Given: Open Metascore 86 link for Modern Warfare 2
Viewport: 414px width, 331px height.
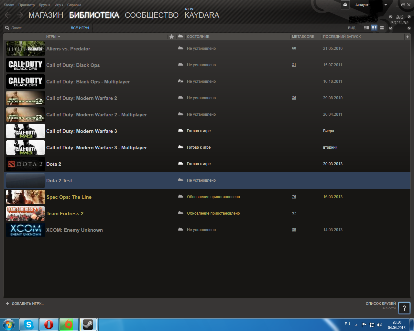Looking at the screenshot, I should click(x=294, y=98).
